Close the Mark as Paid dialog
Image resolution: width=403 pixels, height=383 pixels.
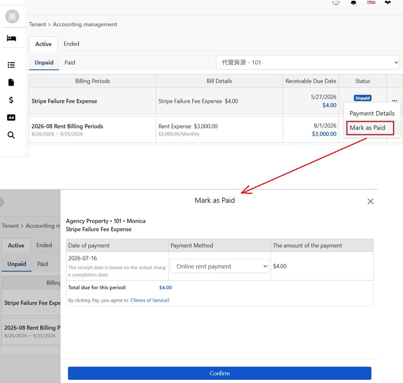370,201
